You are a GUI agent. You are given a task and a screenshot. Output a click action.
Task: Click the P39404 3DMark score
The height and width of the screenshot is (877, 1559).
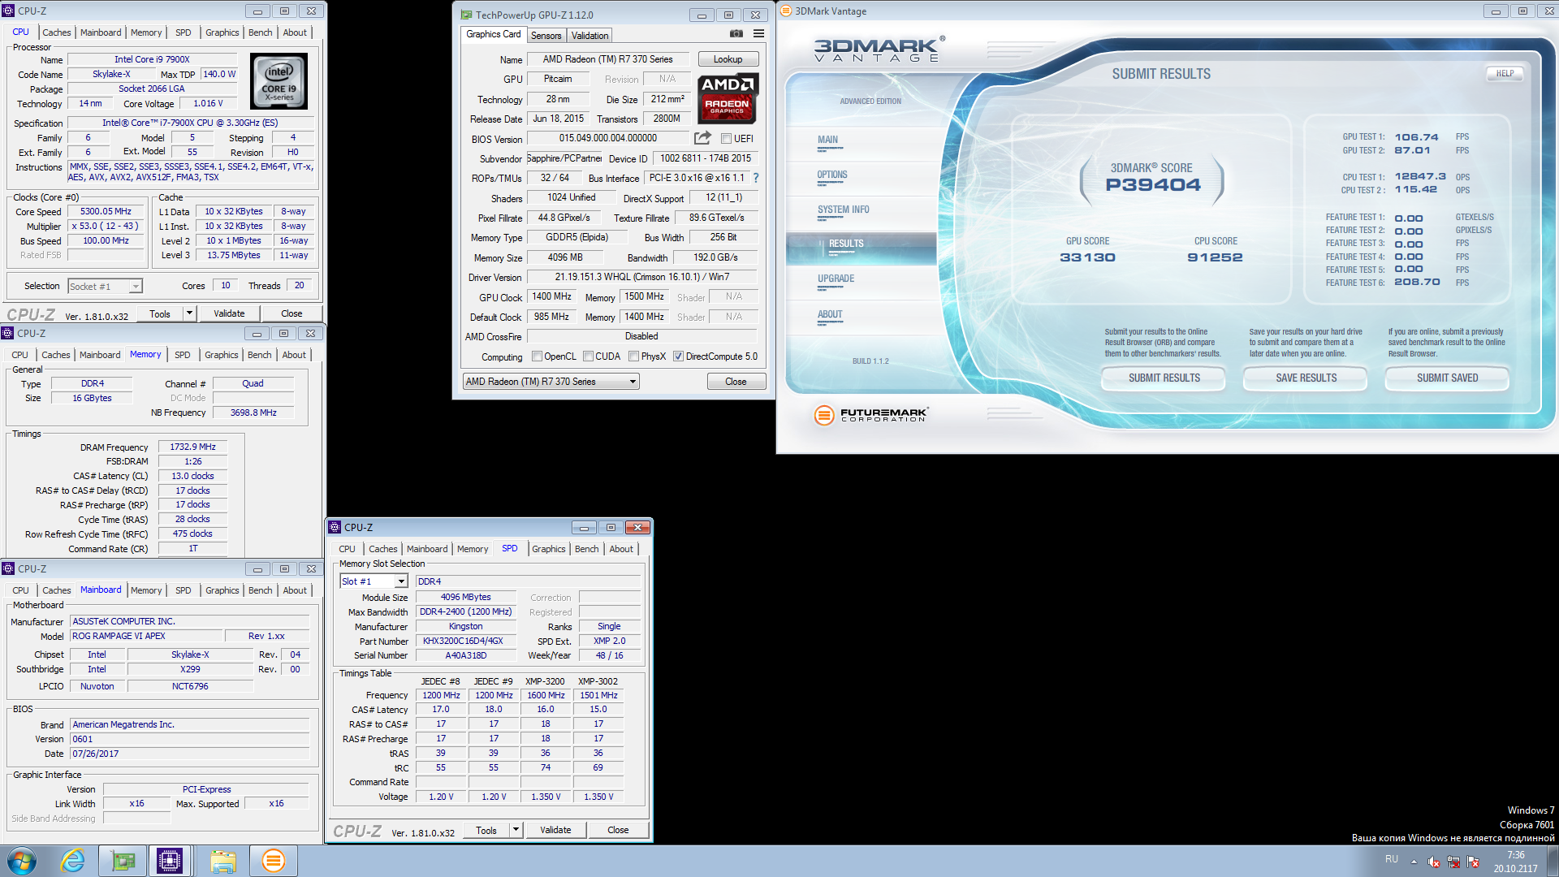1152,185
